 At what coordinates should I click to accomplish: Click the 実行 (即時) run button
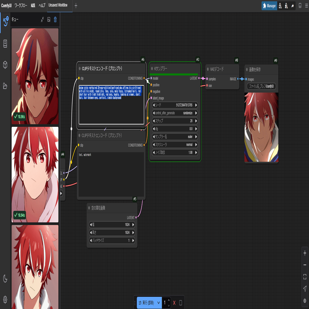146,303
